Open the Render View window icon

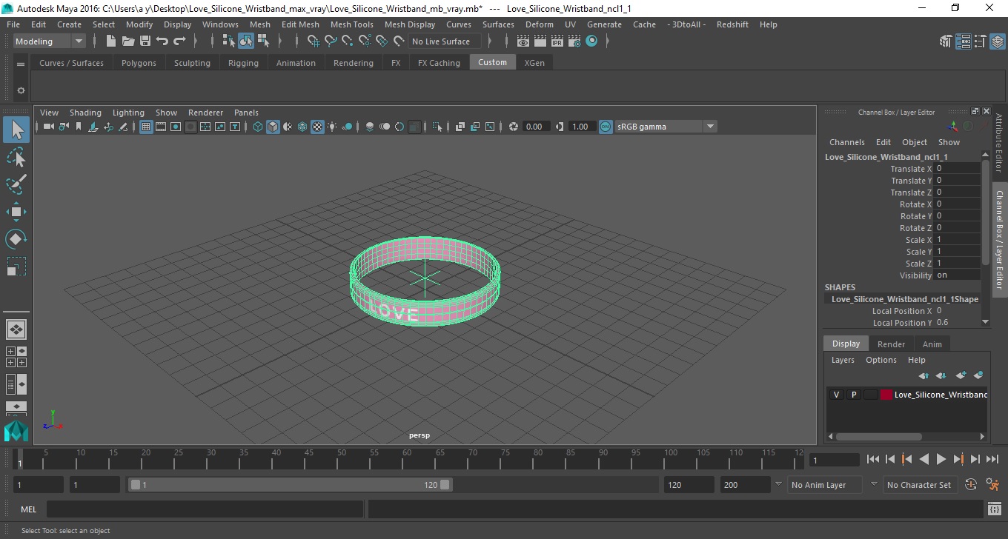click(523, 41)
